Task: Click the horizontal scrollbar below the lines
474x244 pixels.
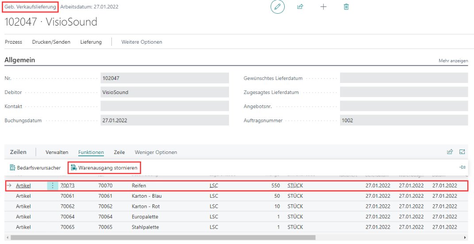Action: 164,237
